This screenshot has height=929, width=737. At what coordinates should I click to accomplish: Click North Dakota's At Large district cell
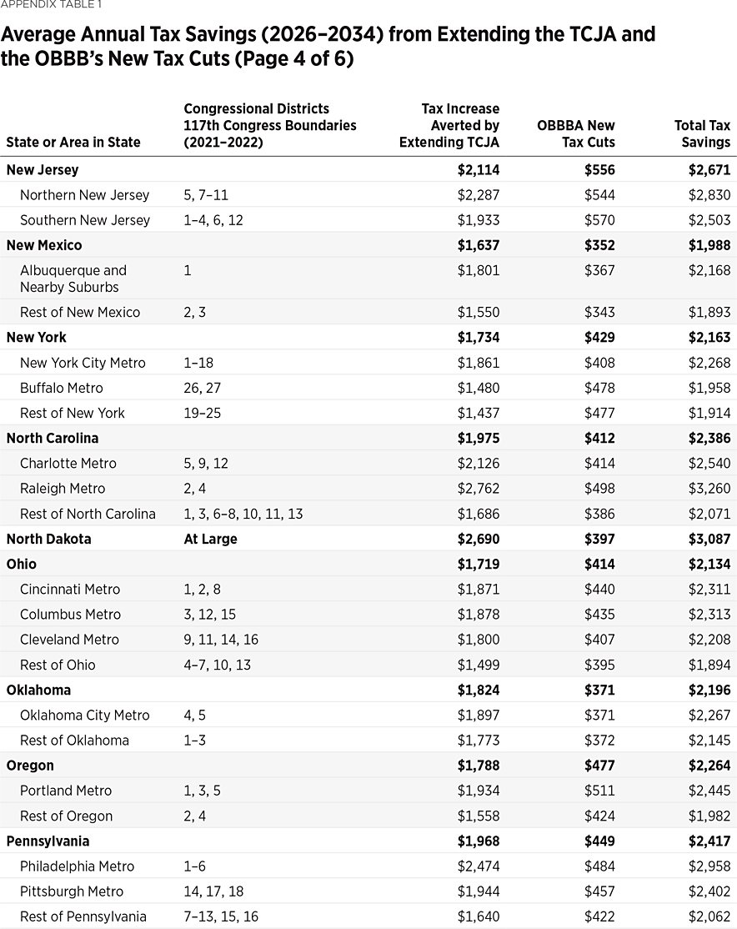(210, 539)
